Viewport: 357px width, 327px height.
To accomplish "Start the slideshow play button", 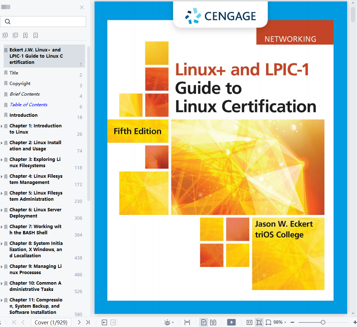I will coord(231,322).
